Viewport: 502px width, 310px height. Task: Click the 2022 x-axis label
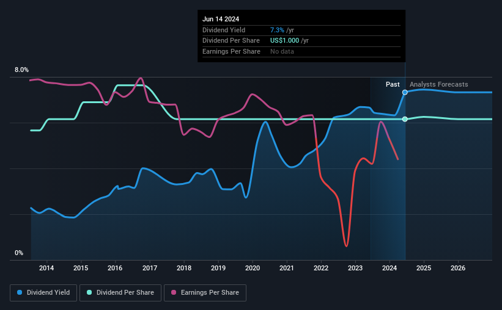(321, 268)
